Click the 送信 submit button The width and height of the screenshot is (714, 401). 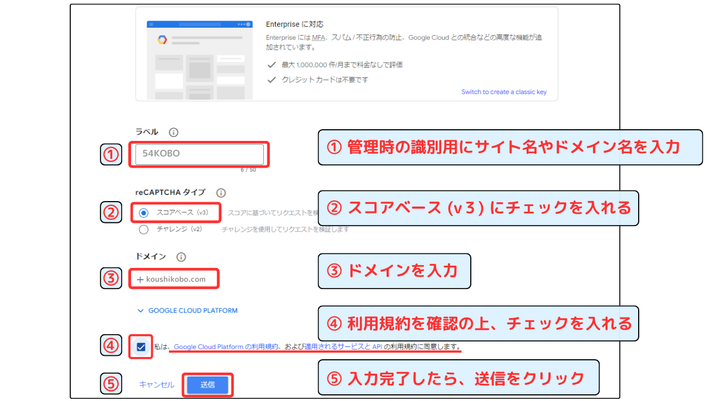(x=208, y=385)
